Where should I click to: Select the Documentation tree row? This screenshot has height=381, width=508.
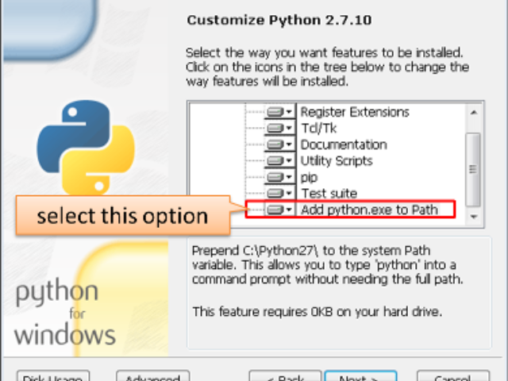(344, 144)
